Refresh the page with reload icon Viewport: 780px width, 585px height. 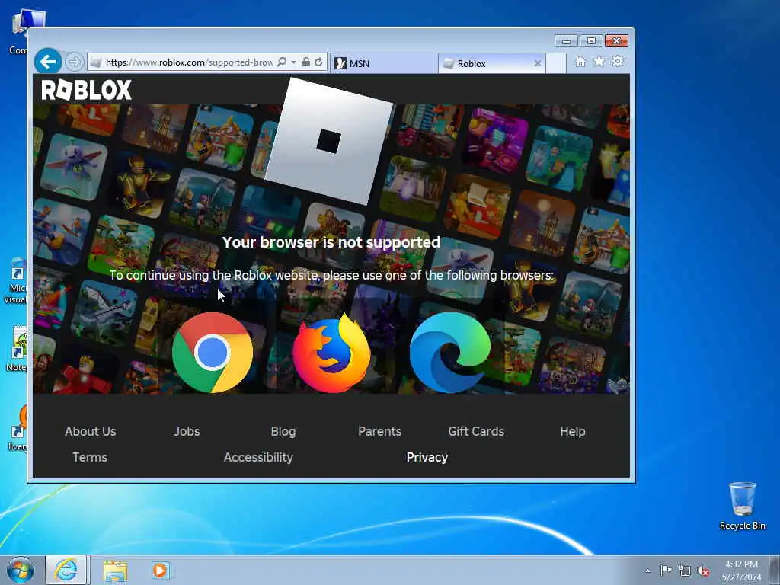(318, 62)
